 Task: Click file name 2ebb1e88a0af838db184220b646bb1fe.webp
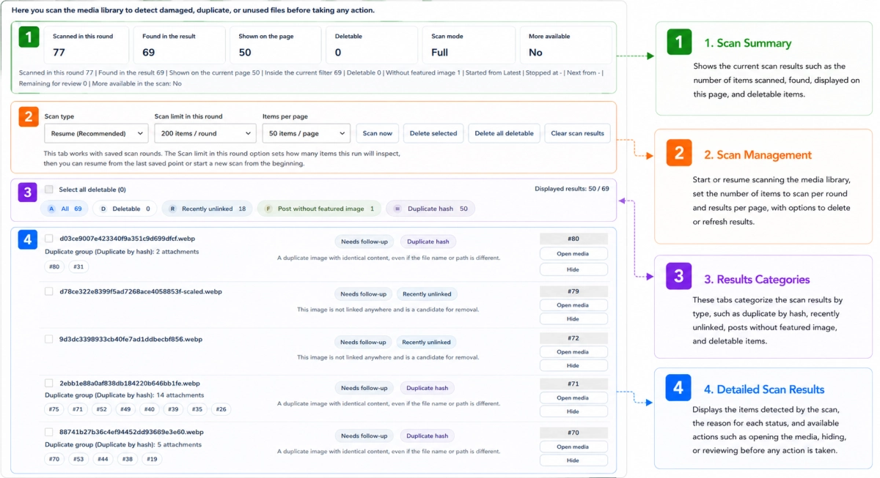pos(130,383)
